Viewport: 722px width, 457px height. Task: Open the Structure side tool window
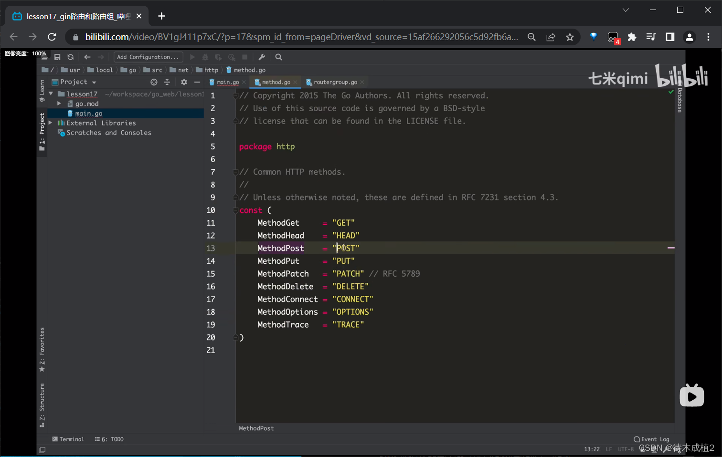pyautogui.click(x=42, y=405)
